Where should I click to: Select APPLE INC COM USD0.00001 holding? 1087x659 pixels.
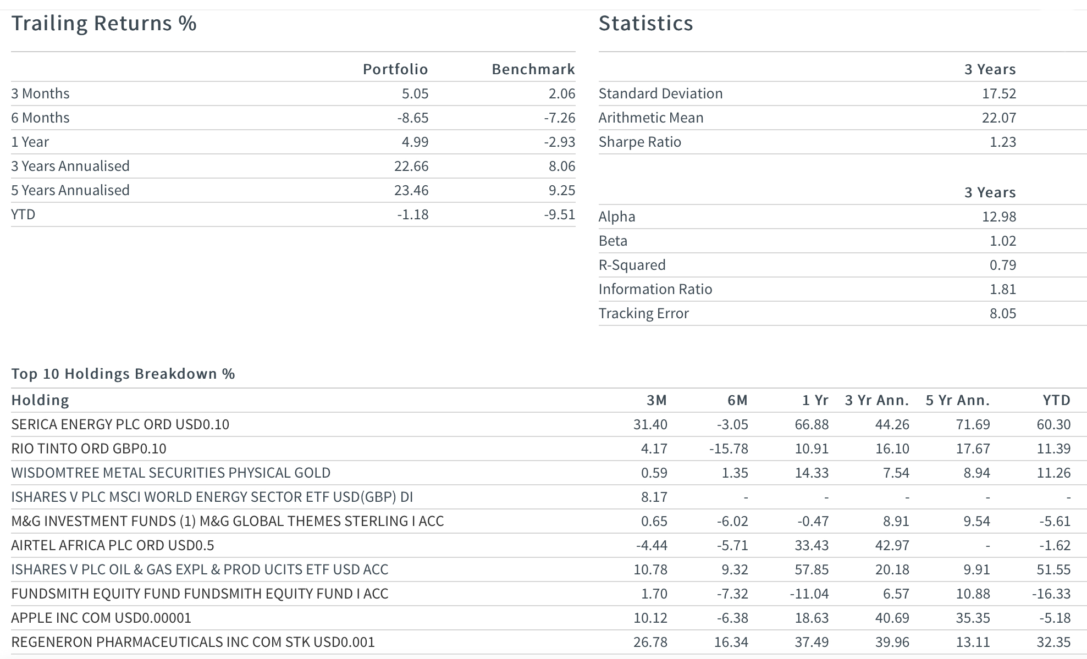point(101,618)
